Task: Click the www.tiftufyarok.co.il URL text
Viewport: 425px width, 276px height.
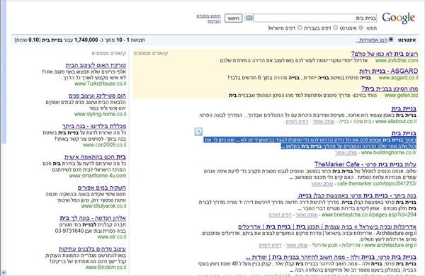Action: [104, 206]
